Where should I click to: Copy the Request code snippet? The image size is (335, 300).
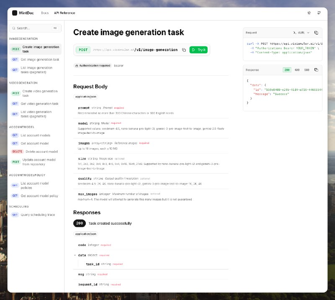[316, 32]
